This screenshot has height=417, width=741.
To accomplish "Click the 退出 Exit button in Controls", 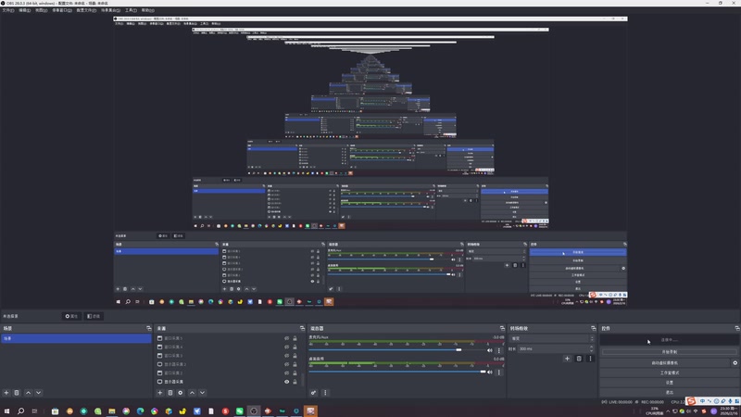I will 669,392.
